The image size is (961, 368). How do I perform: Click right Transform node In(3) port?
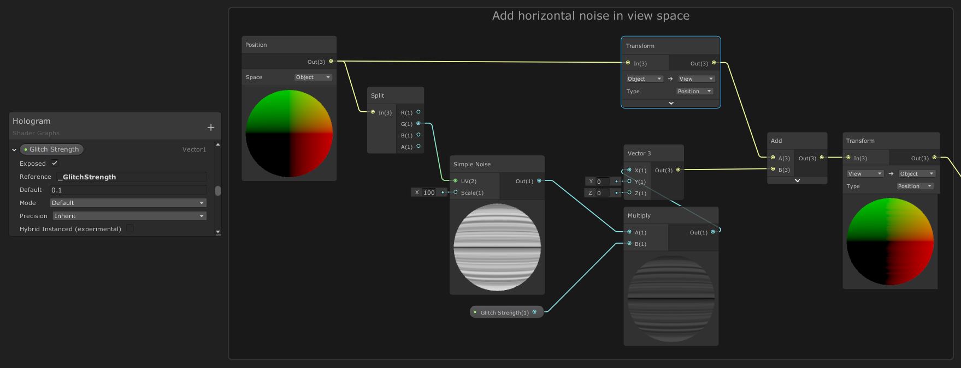(848, 158)
